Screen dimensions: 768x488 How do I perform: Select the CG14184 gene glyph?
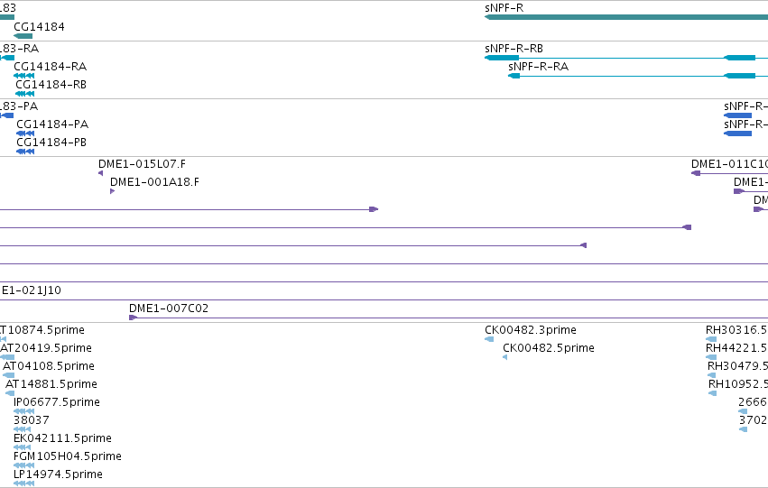tap(23, 36)
